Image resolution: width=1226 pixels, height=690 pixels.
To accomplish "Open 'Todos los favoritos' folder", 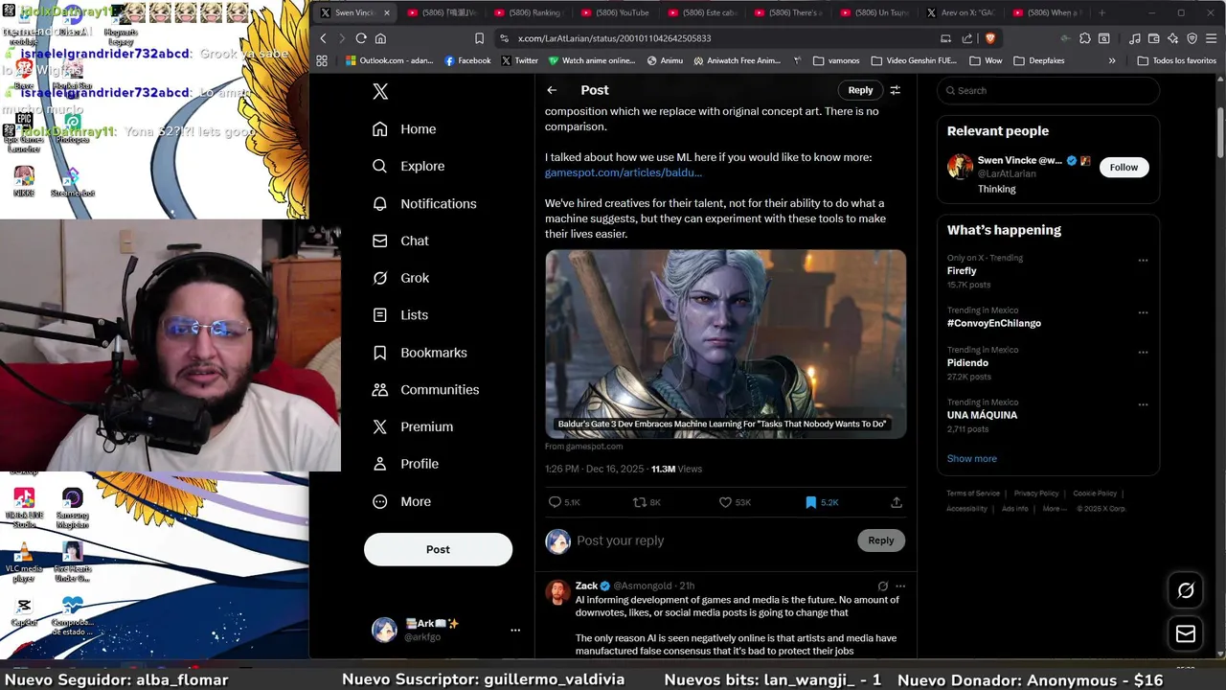I will 1176,60.
